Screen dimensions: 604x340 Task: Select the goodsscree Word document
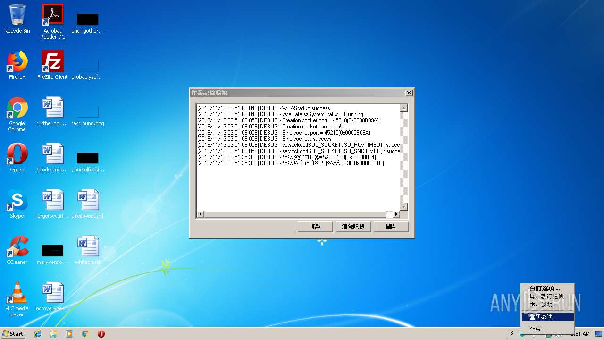[52, 158]
